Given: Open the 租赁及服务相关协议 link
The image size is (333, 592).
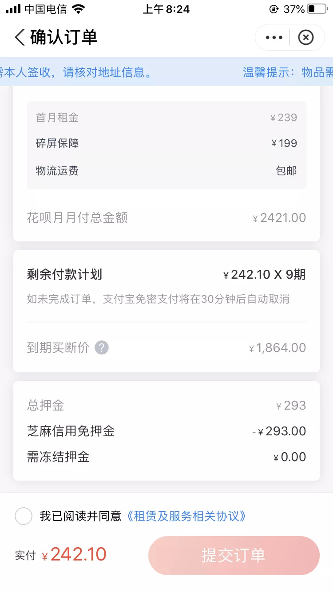Looking at the screenshot, I should (186, 516).
